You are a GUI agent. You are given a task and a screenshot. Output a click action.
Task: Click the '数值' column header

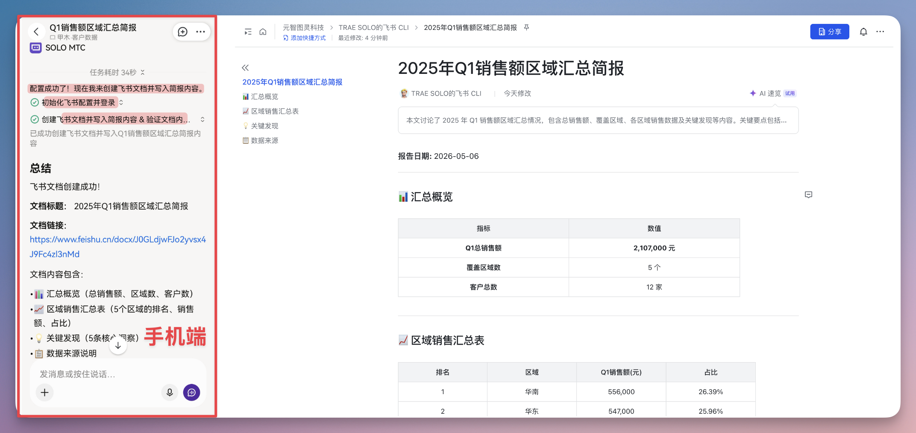(x=654, y=228)
